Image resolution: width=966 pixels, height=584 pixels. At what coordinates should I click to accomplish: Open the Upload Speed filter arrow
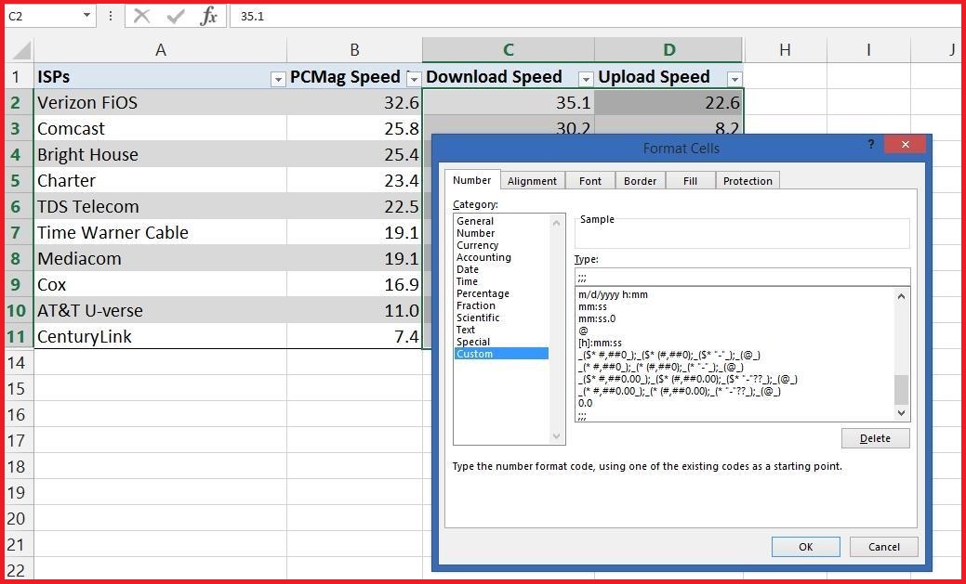[734, 79]
